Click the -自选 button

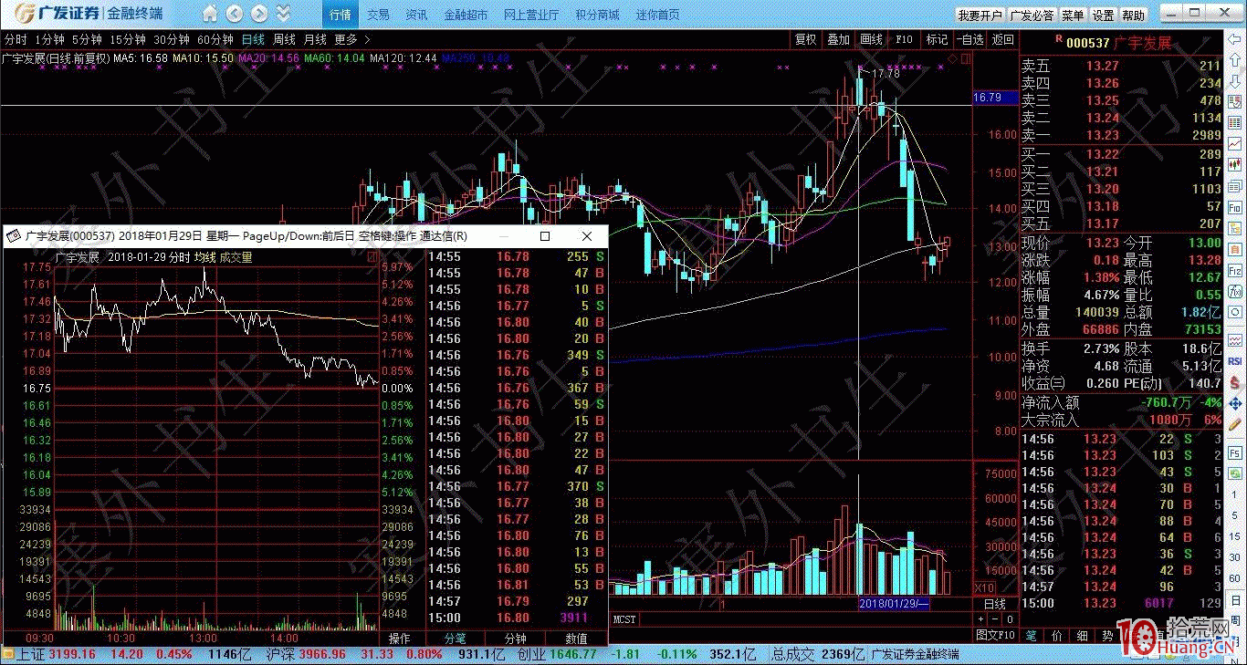point(970,40)
